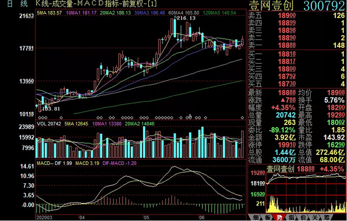
Task: Open the 指 tab
Action: [292, 217]
